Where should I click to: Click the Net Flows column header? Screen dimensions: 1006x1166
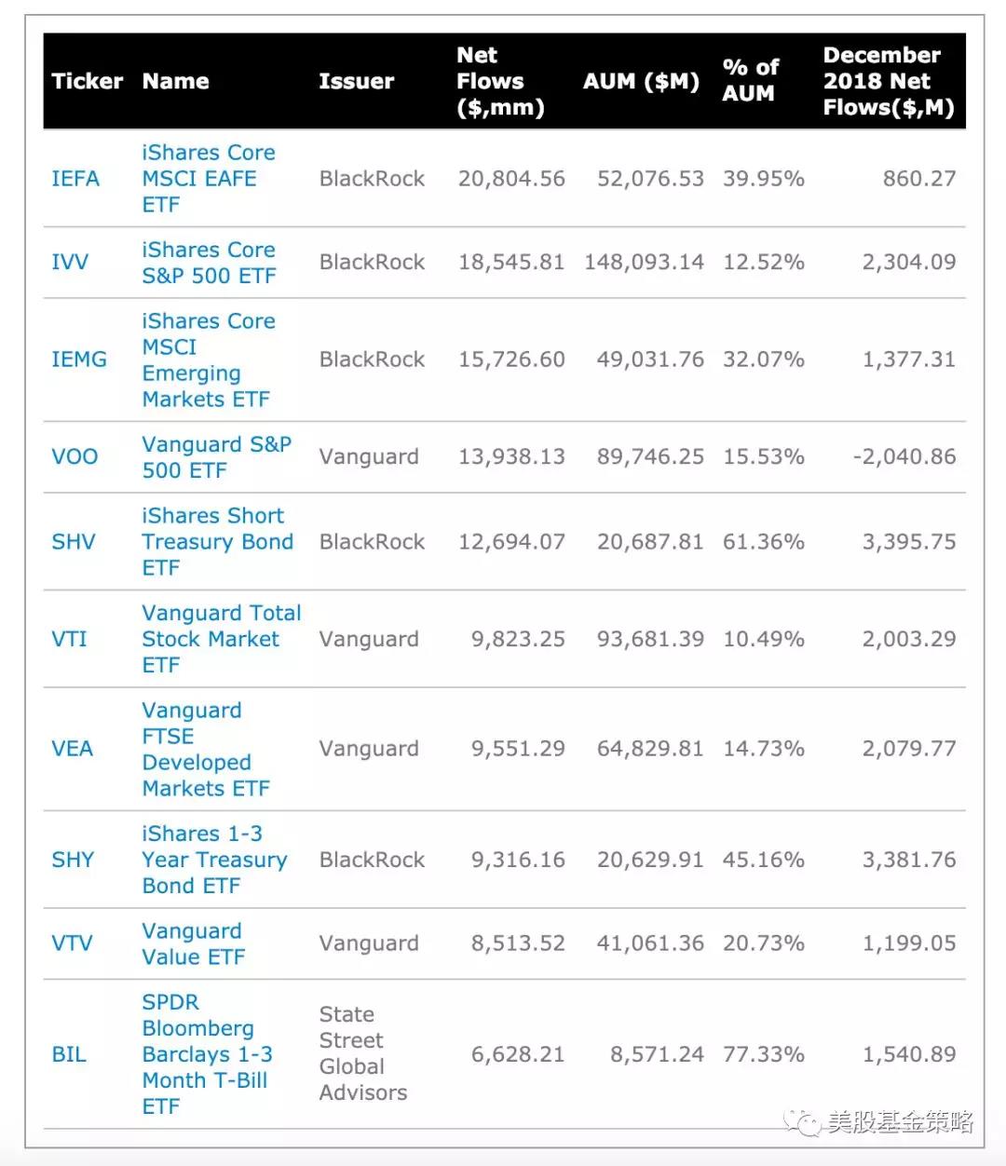pos(499,81)
